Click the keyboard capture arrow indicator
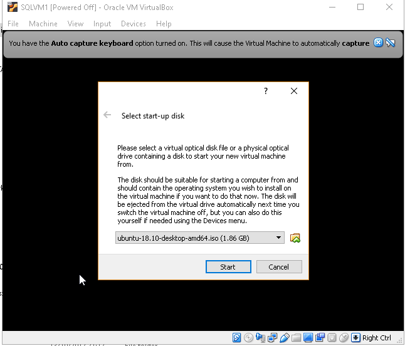Viewport: 405px width, 346px height. point(355,338)
